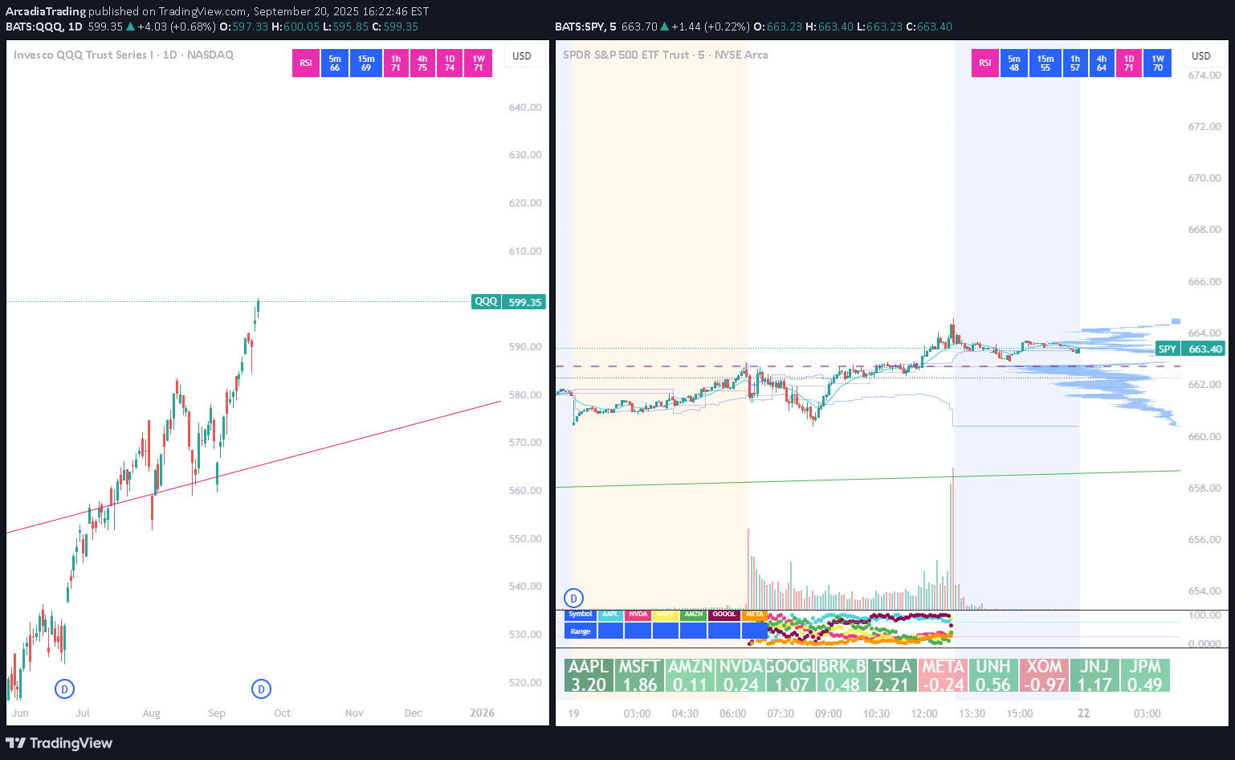Click the dividend D marker on SPY chart
Viewport: 1235px width, 760px height.
pyautogui.click(x=573, y=598)
